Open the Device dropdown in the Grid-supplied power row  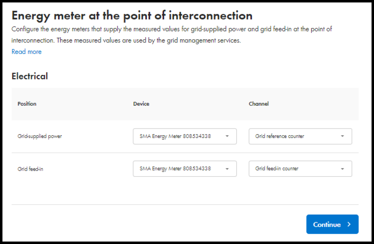[x=185, y=136]
